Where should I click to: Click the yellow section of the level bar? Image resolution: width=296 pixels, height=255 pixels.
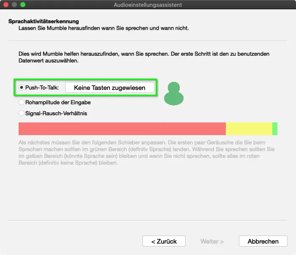point(249,129)
